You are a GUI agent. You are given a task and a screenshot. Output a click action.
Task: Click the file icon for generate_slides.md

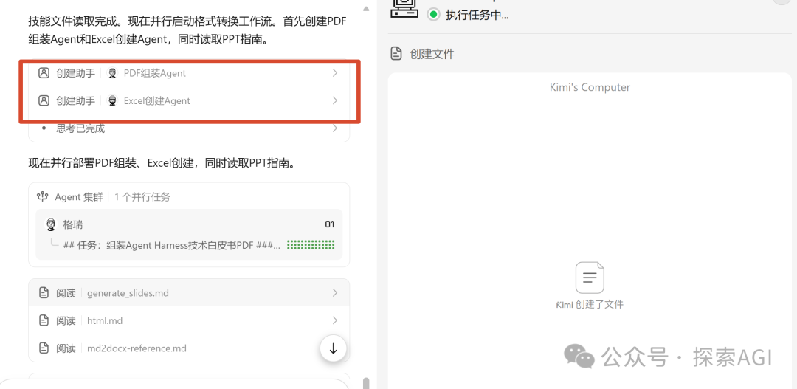(44, 293)
